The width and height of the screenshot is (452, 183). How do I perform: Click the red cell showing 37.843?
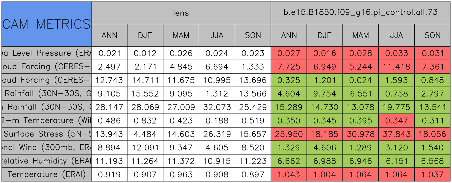(x=396, y=134)
